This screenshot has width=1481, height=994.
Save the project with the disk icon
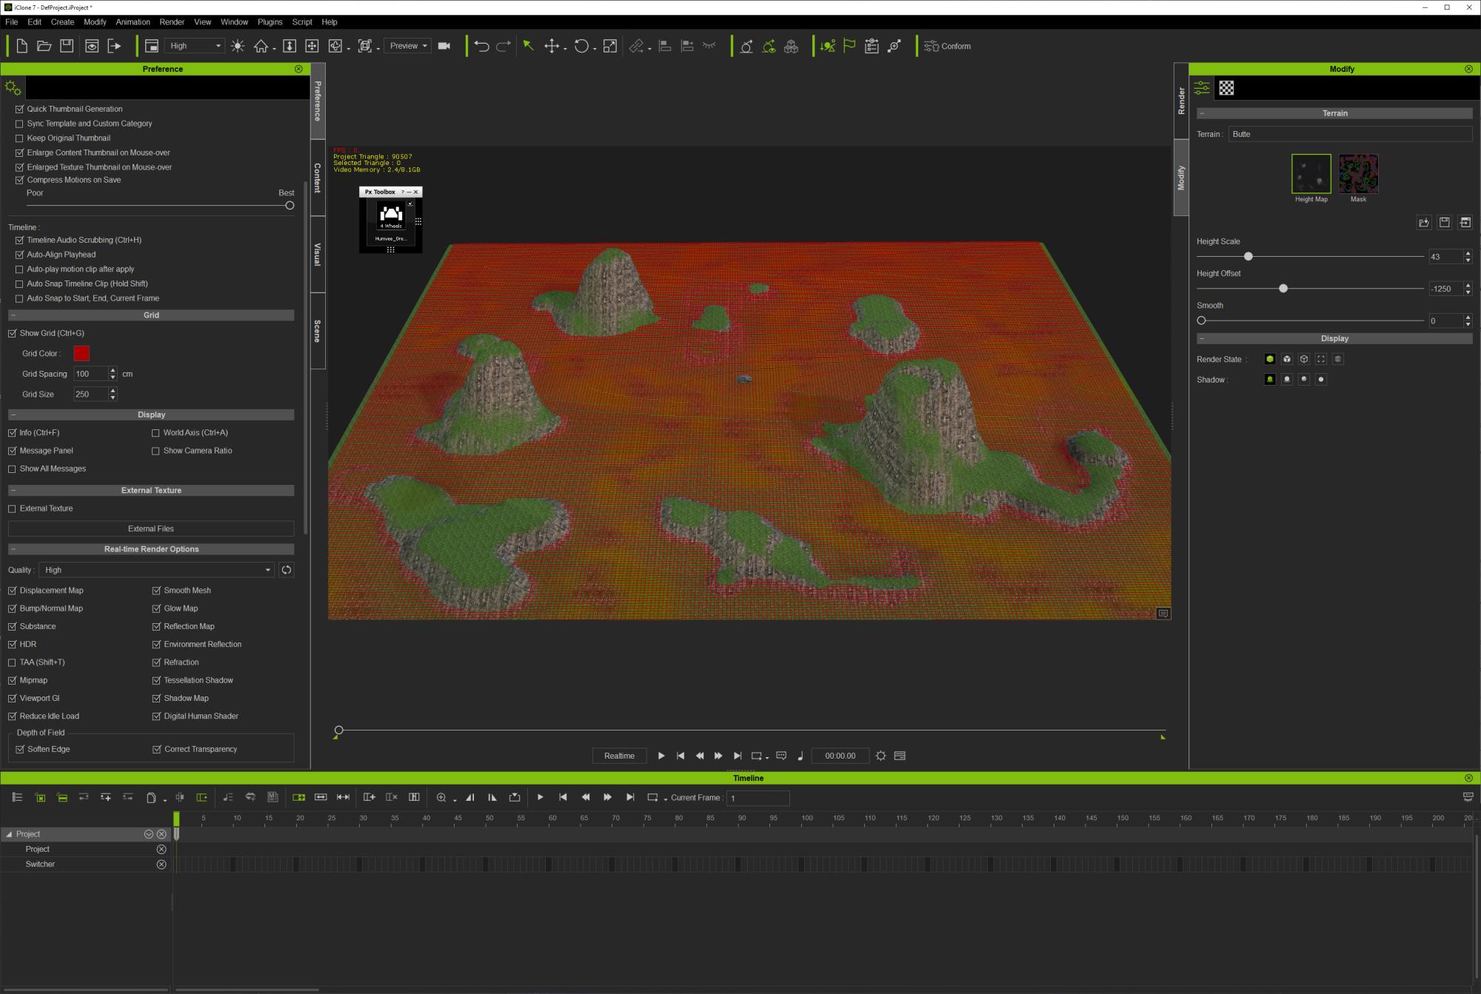click(67, 46)
